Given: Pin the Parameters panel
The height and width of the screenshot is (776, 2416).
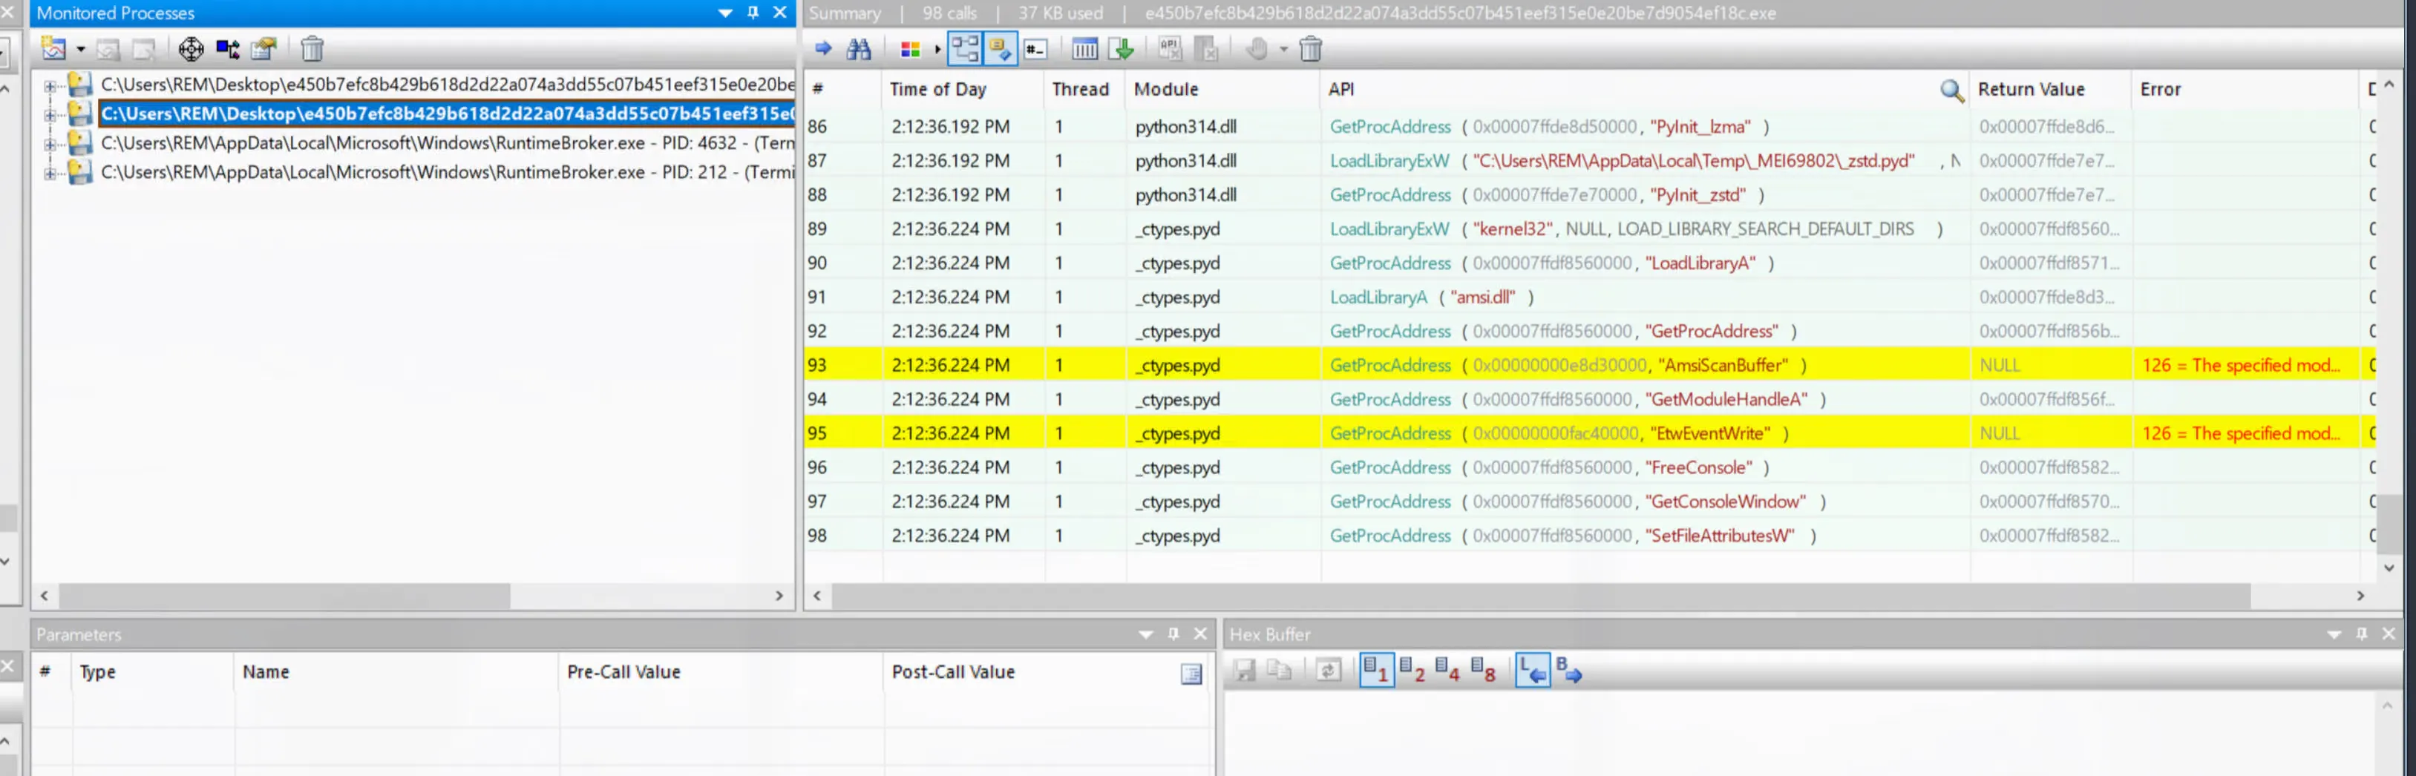Looking at the screenshot, I should [1172, 634].
